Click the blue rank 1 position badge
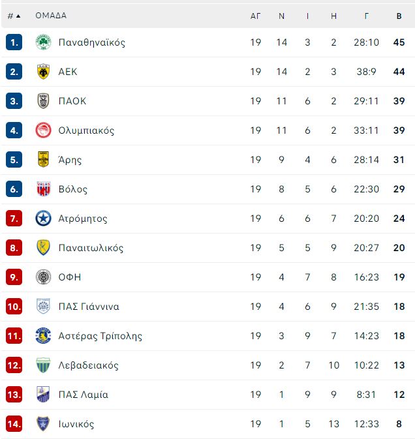Screen dimensions: 415x439 [x=14, y=42]
